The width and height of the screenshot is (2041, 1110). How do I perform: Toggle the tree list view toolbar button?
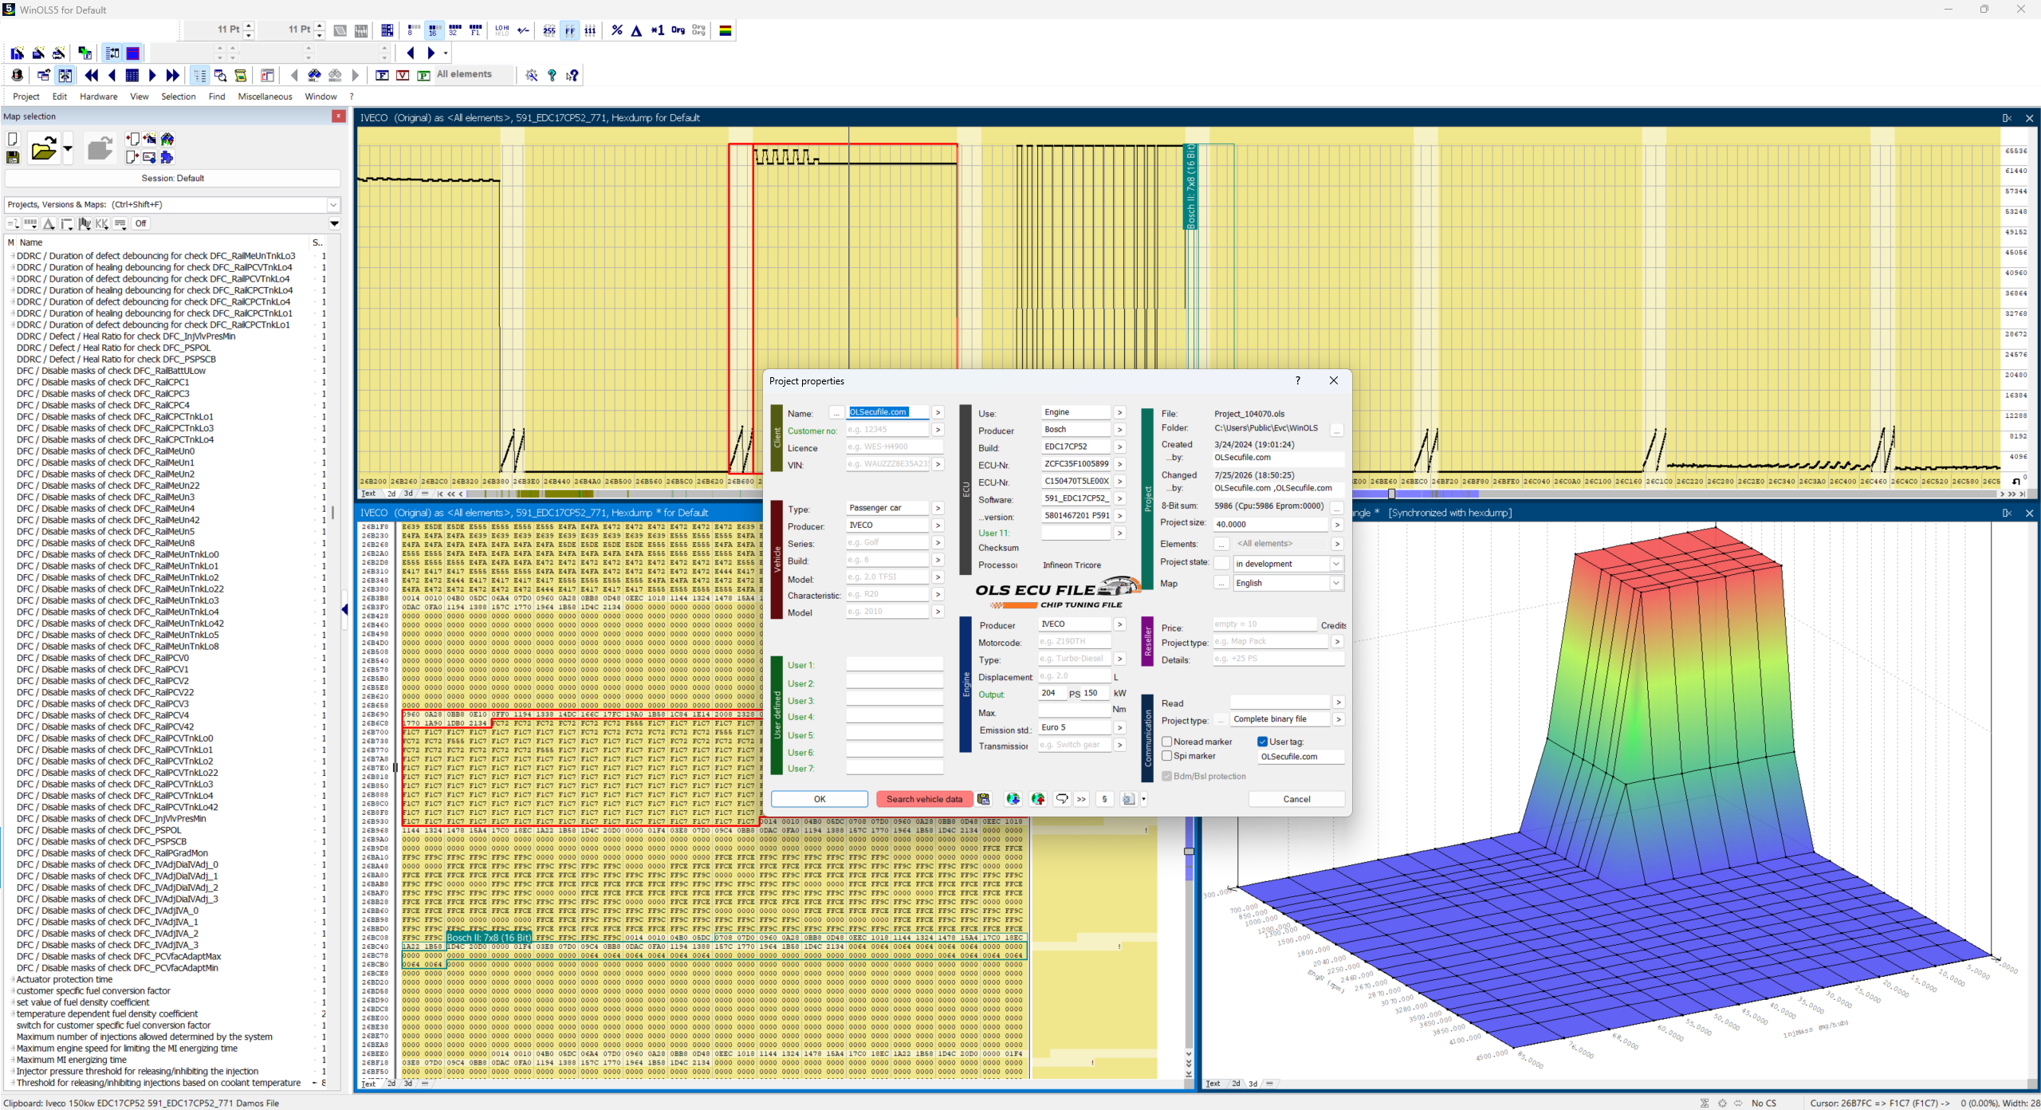point(199,75)
